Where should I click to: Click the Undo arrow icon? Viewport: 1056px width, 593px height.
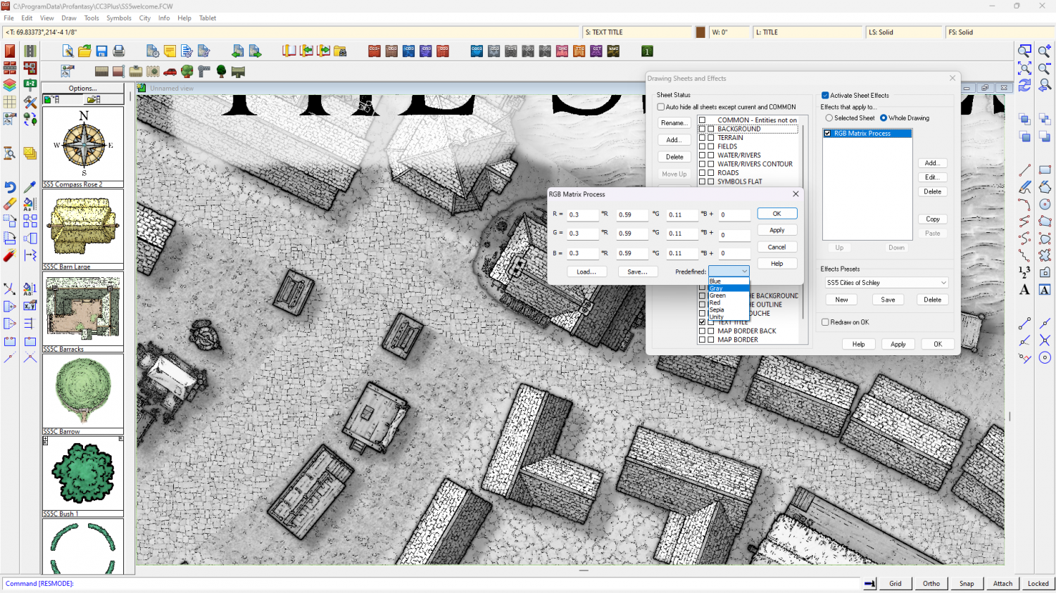(10, 187)
